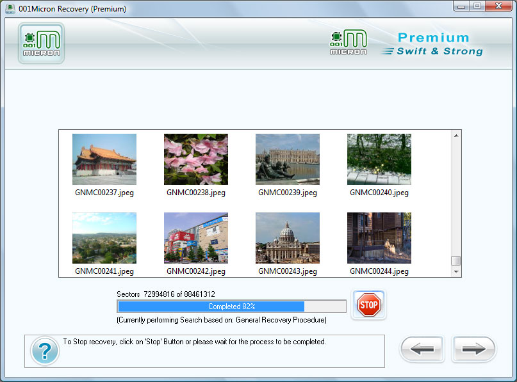Select the GNMC00243.jpeg dome basilica thumbnail
Image resolution: width=517 pixels, height=382 pixels.
[288, 238]
